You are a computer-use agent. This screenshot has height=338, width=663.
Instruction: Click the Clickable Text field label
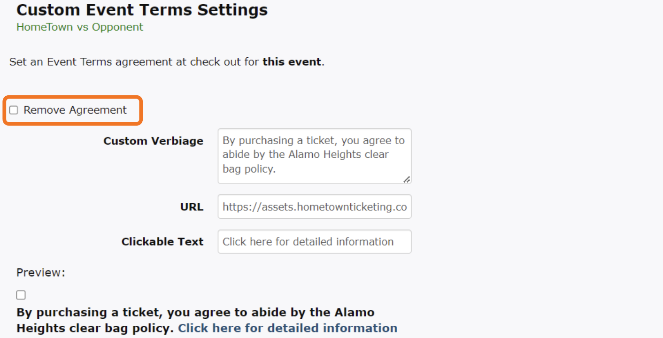(x=162, y=242)
